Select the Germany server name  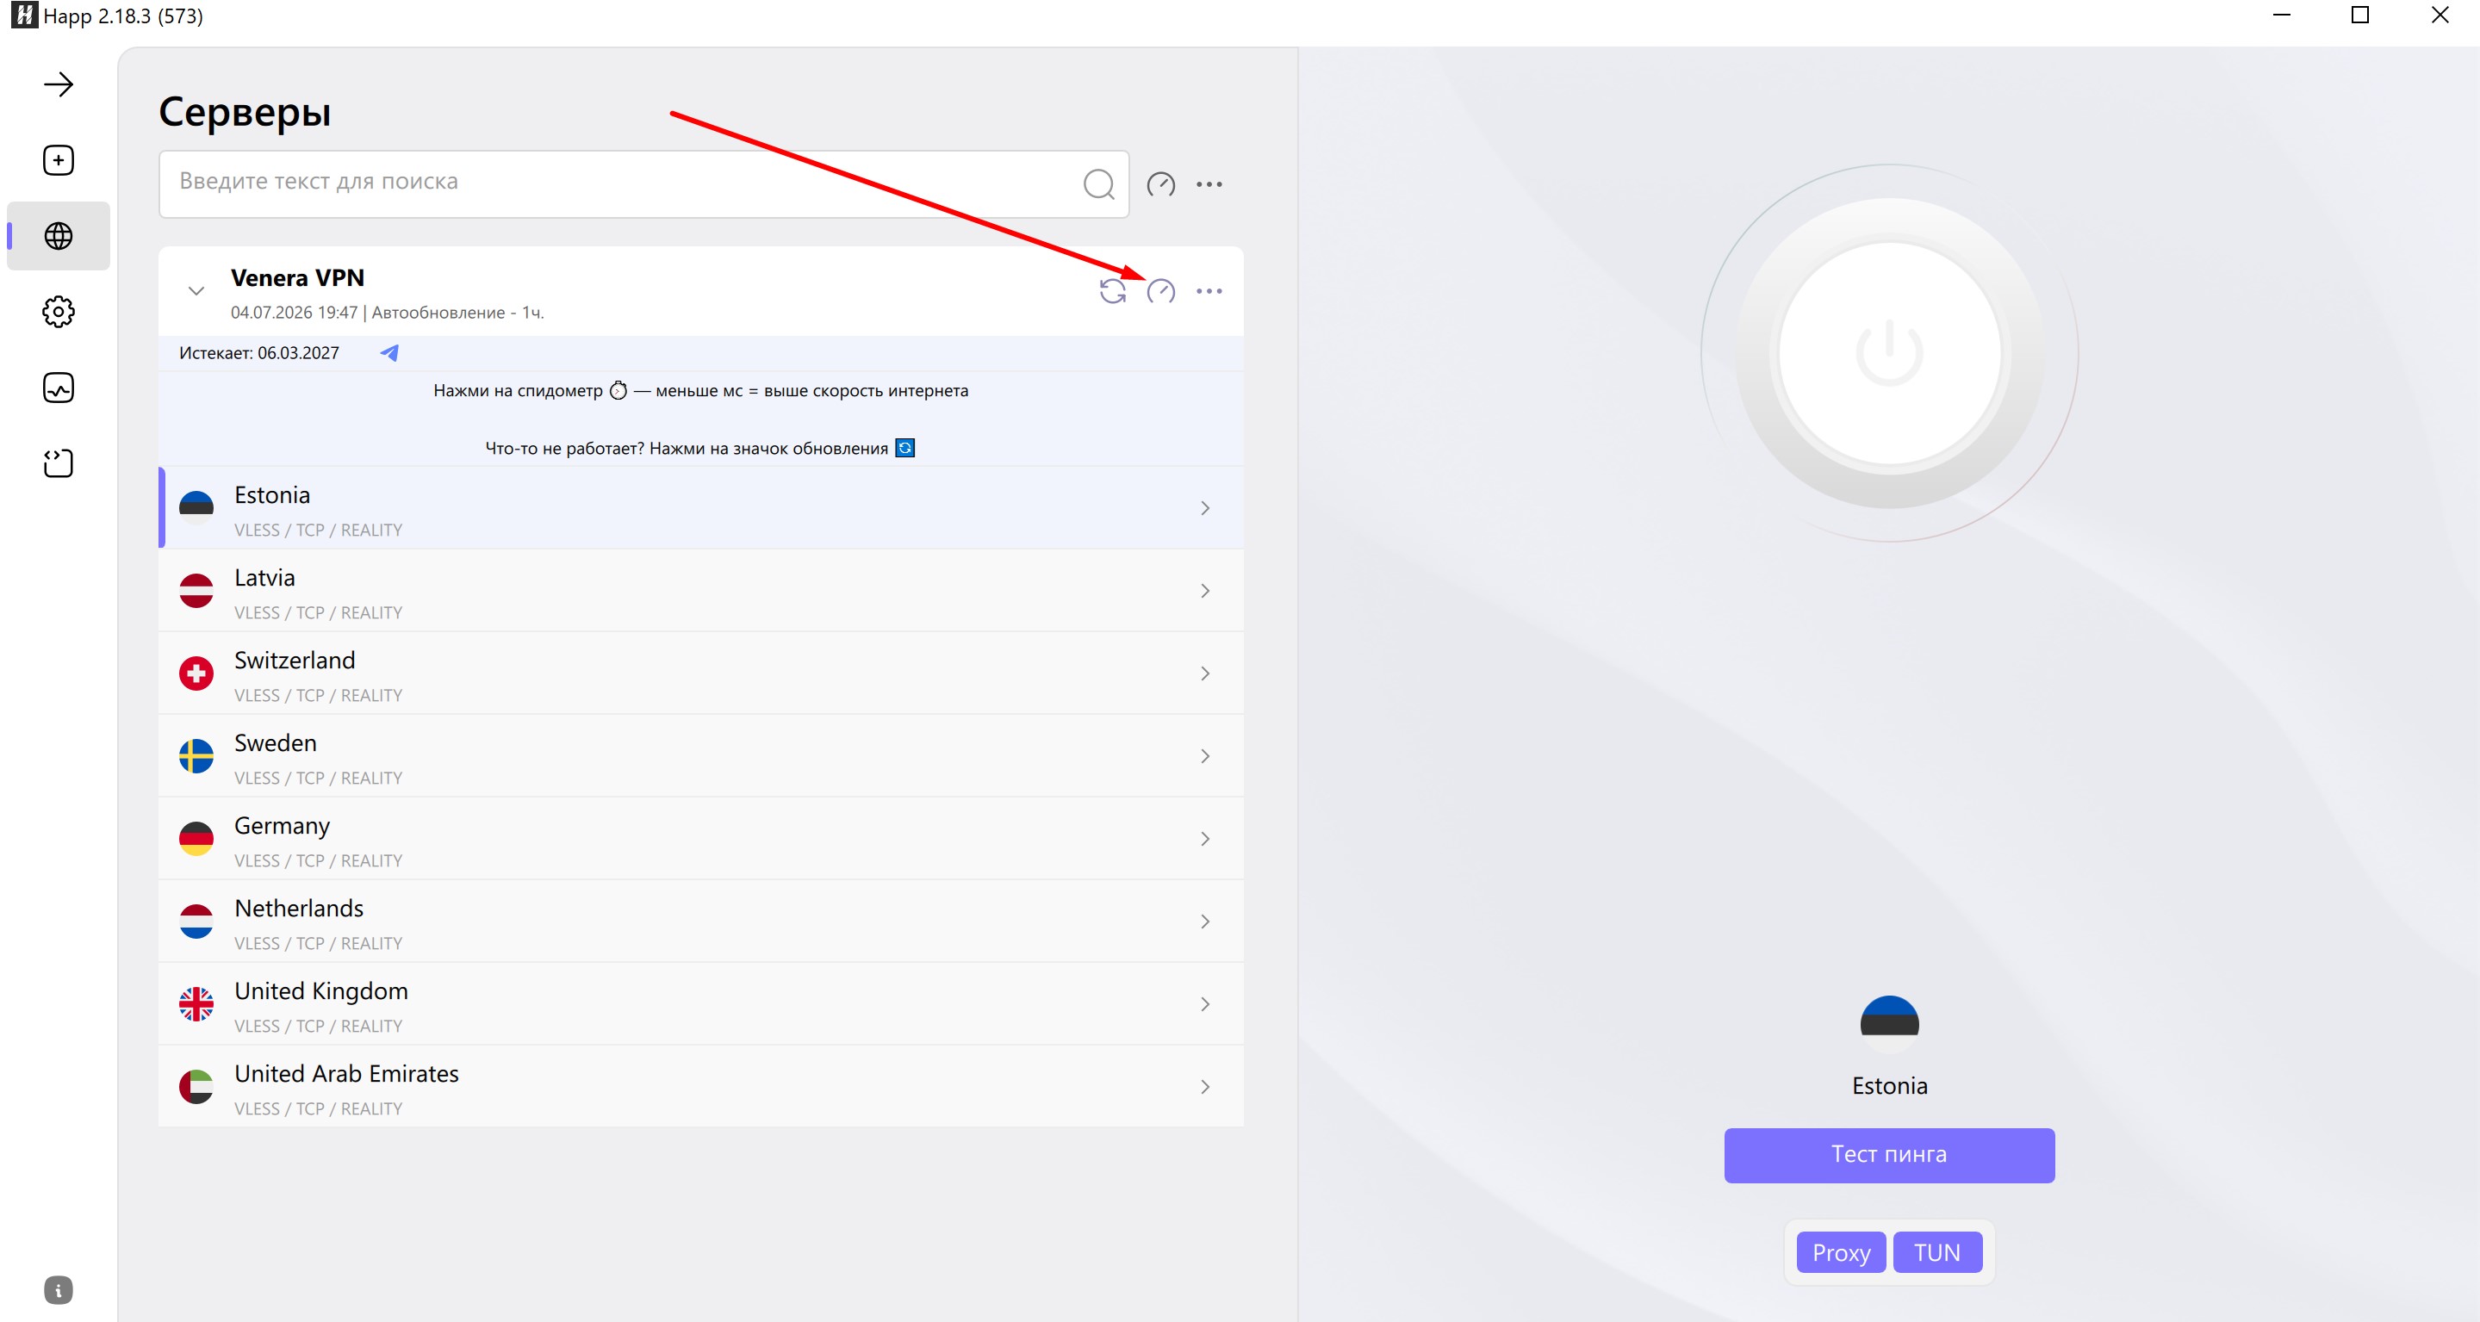[282, 826]
